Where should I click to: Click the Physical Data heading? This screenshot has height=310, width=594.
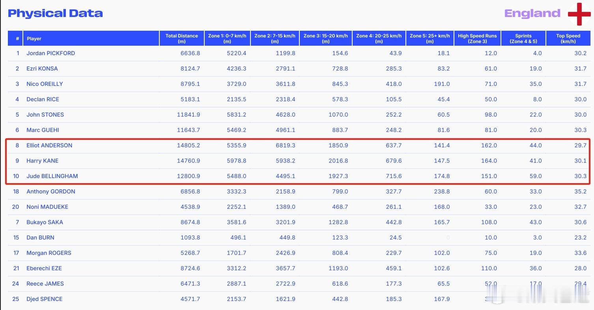pyautogui.click(x=55, y=13)
